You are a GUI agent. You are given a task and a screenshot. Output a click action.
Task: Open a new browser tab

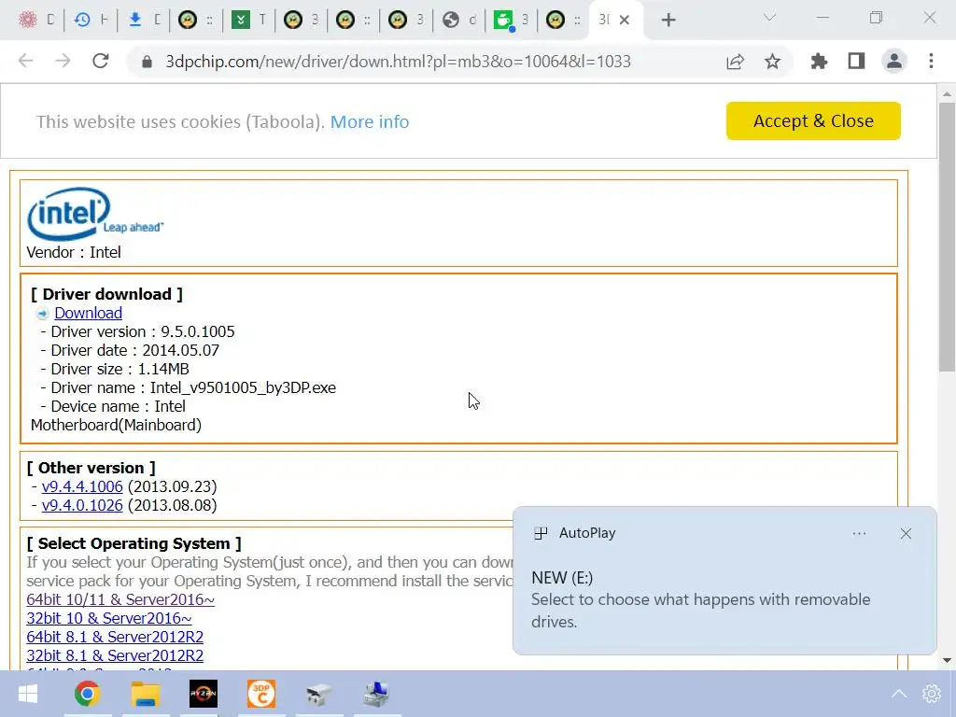coord(668,21)
